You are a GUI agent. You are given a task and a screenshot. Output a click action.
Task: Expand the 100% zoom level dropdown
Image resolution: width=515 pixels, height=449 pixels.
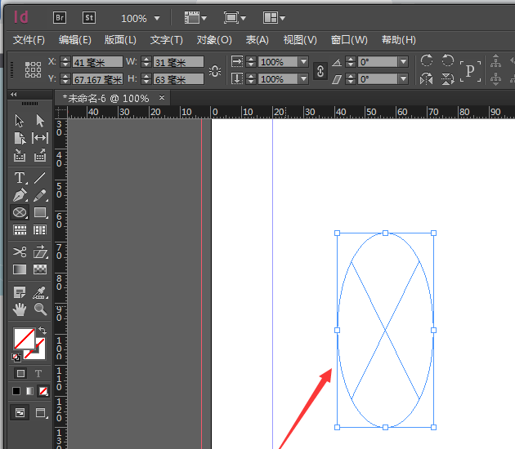tap(157, 18)
